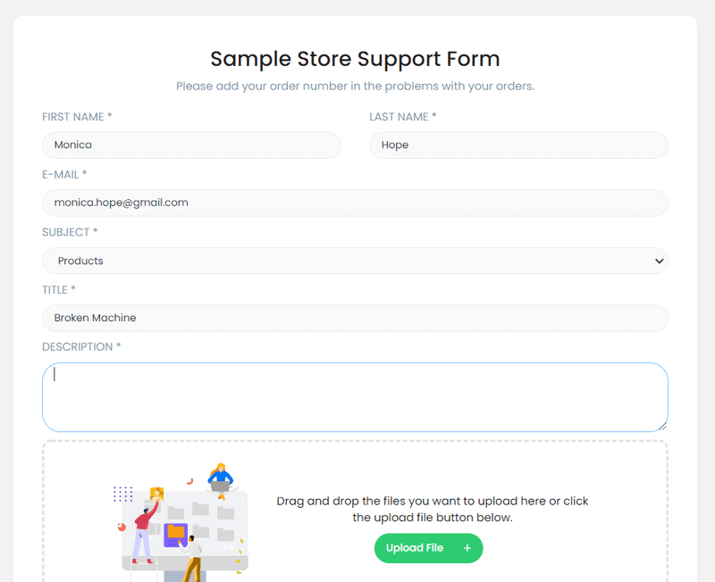Click the Title field reading Broken Machine
The image size is (715, 582).
(x=355, y=318)
